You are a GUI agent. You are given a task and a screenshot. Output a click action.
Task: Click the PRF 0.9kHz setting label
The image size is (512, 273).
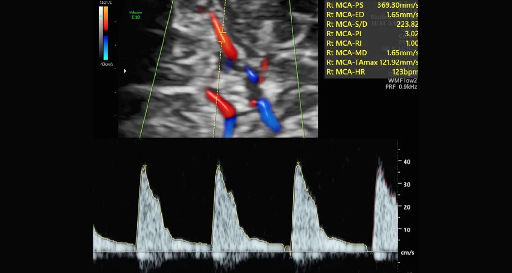click(x=401, y=87)
